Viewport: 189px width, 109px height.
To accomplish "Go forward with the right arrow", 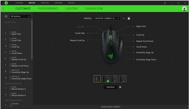I will [x=9, y=9].
